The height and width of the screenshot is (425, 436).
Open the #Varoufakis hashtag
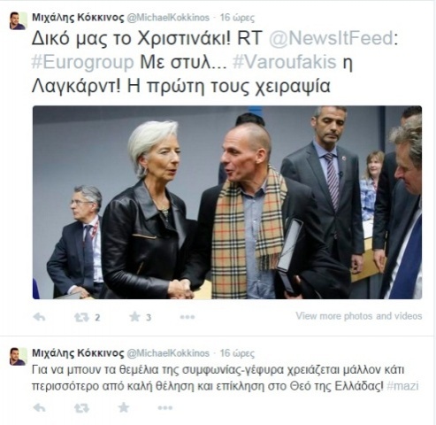click(285, 62)
